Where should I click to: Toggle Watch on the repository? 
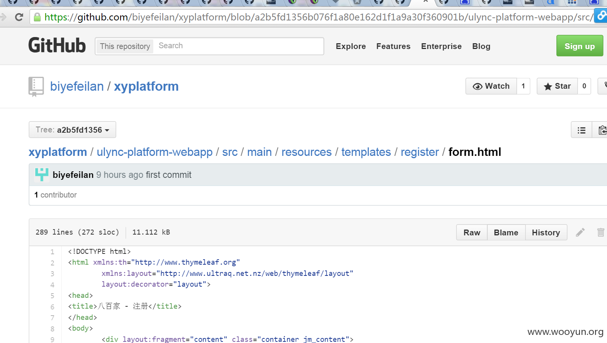point(491,86)
